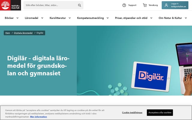Log in to nokportalen.se
This screenshot has width=192, height=120.
pyautogui.click(x=175, y=5)
